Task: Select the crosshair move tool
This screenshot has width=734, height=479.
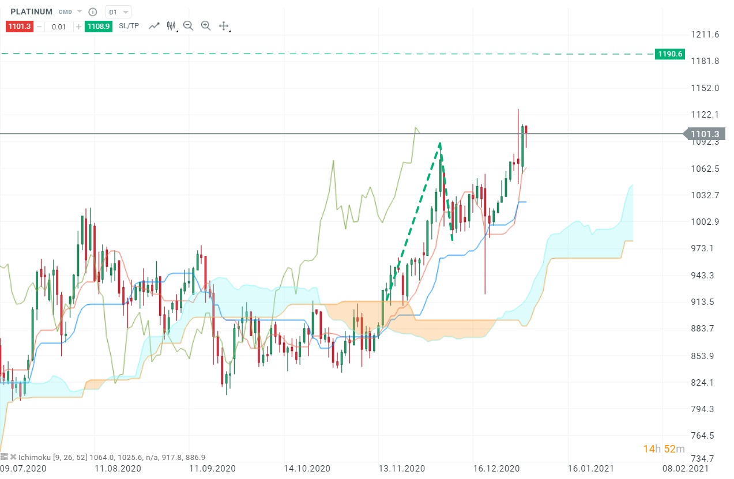Action: click(x=224, y=26)
